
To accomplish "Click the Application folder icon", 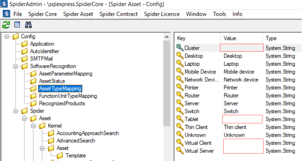I will (x=24, y=44).
